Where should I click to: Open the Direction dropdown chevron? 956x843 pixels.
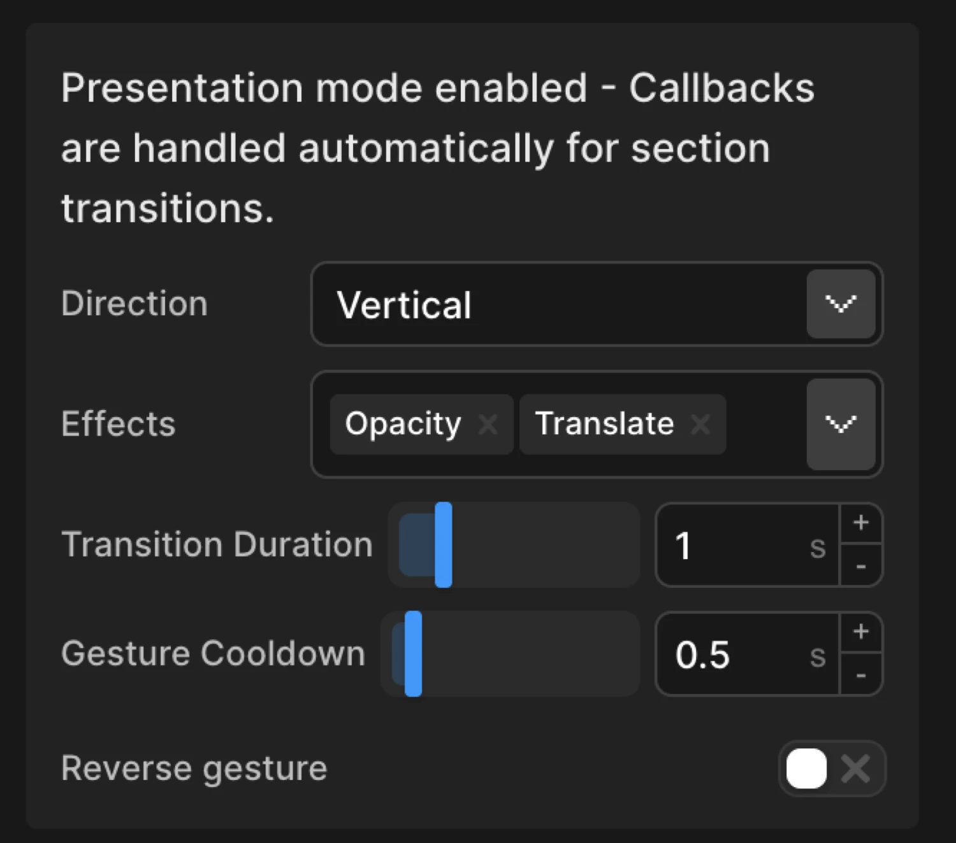click(x=841, y=305)
